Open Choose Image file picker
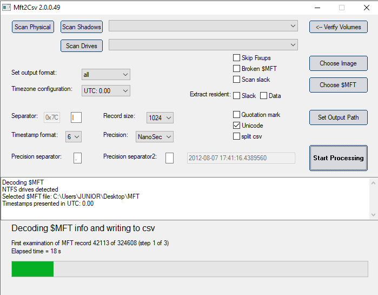The height and width of the screenshot is (295, 378). [x=338, y=63]
